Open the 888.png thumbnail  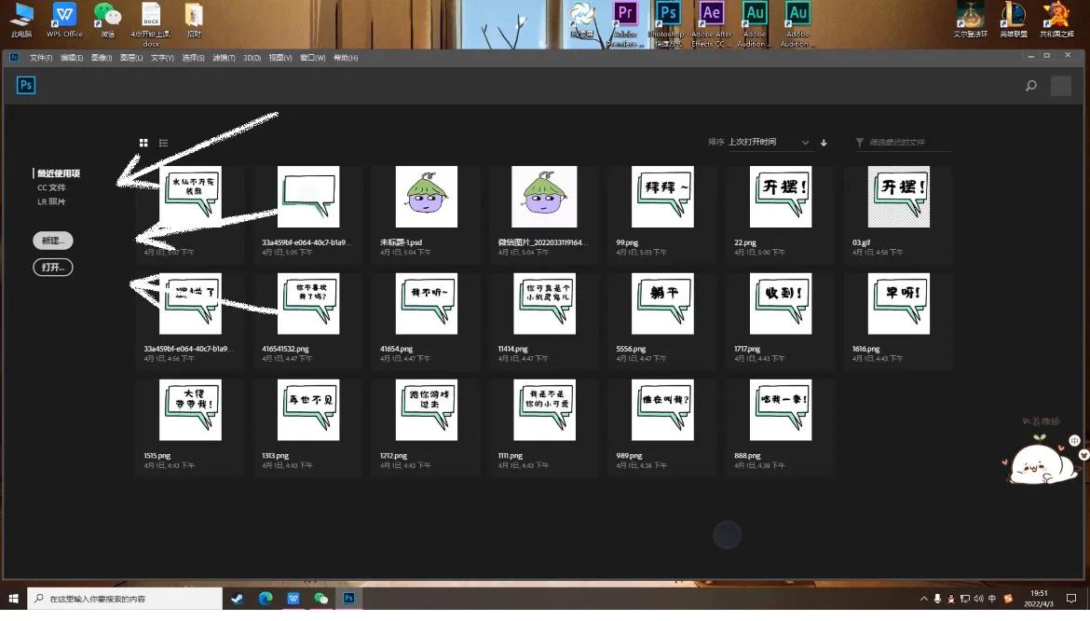coord(781,410)
